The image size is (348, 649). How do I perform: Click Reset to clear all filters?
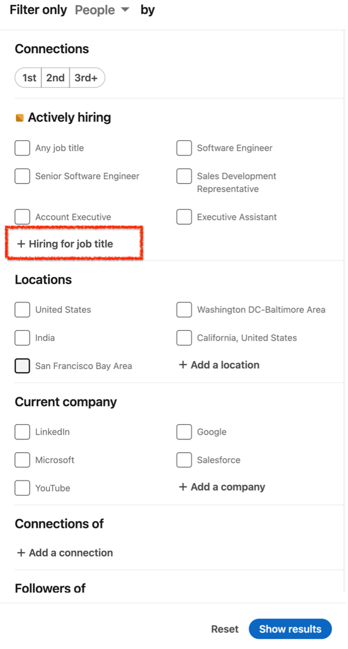[225, 629]
